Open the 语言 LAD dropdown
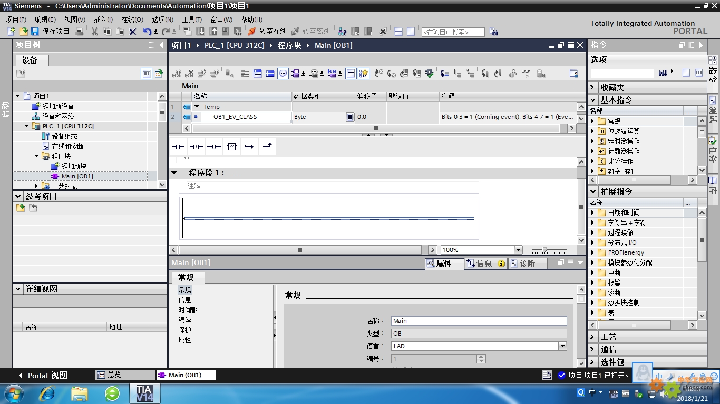 563,346
